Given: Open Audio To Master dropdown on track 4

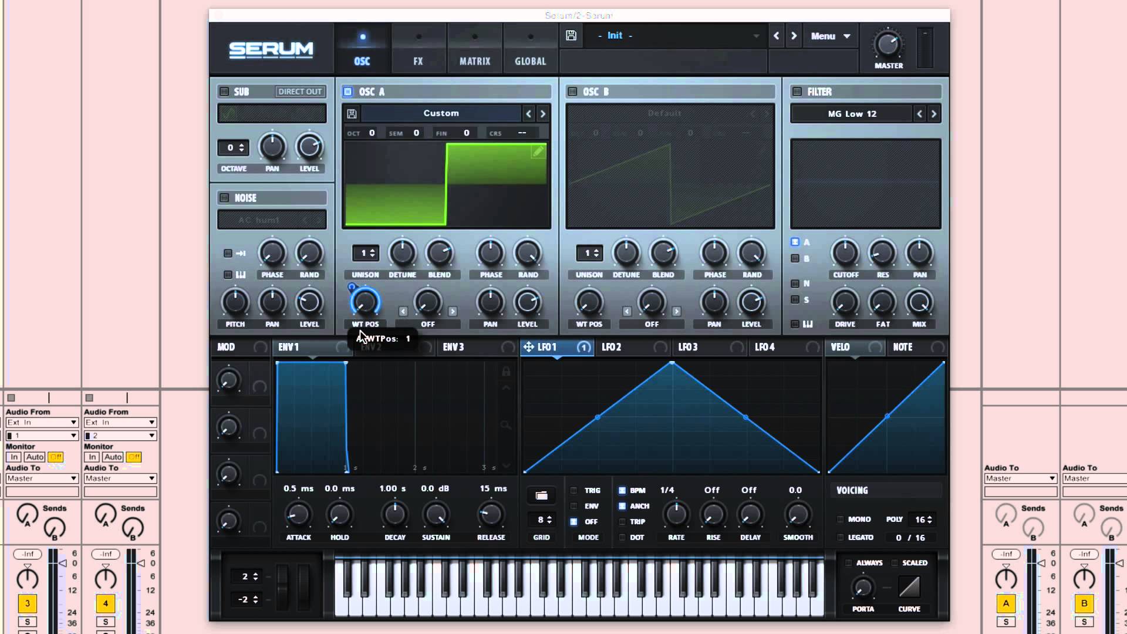Looking at the screenshot, I should [120, 478].
